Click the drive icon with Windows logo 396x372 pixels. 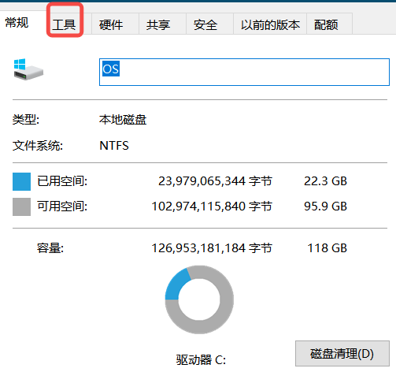pos(28,69)
